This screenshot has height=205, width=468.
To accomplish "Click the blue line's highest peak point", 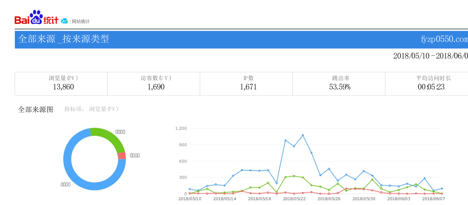I will (x=303, y=135).
